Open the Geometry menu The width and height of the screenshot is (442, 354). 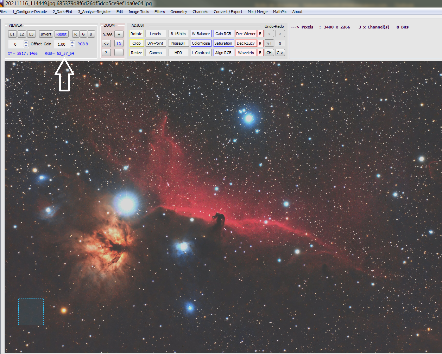179,12
